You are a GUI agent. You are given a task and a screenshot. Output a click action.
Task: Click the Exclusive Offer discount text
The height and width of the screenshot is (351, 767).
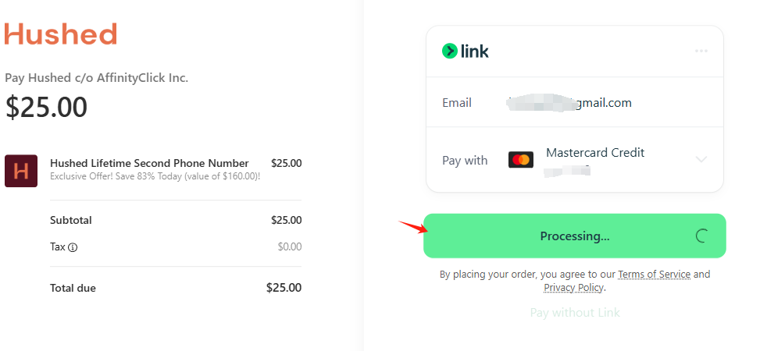pyautogui.click(x=155, y=176)
